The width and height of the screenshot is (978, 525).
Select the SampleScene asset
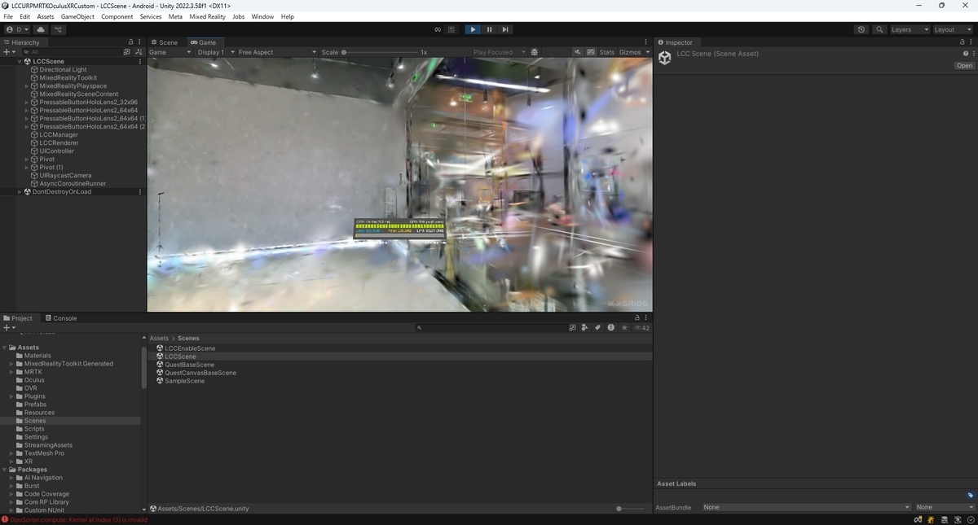[185, 381]
